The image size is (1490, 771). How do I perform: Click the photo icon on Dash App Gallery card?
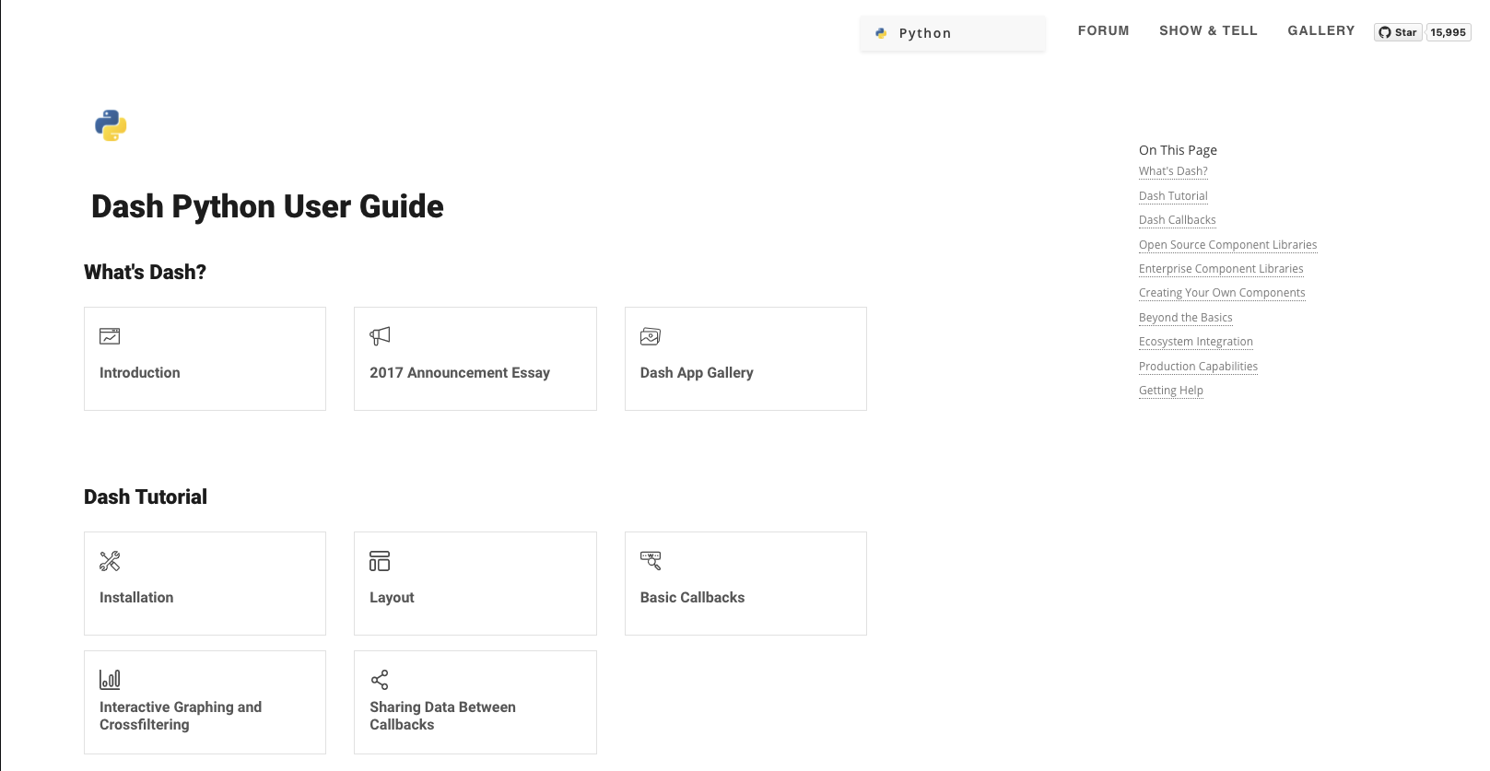(x=651, y=336)
